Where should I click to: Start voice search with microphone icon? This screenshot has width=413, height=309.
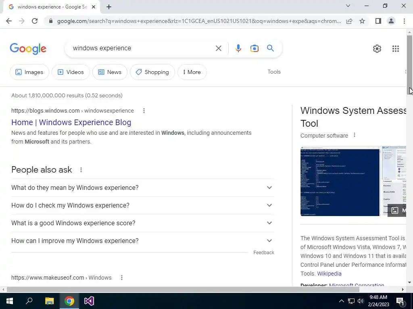(238, 48)
